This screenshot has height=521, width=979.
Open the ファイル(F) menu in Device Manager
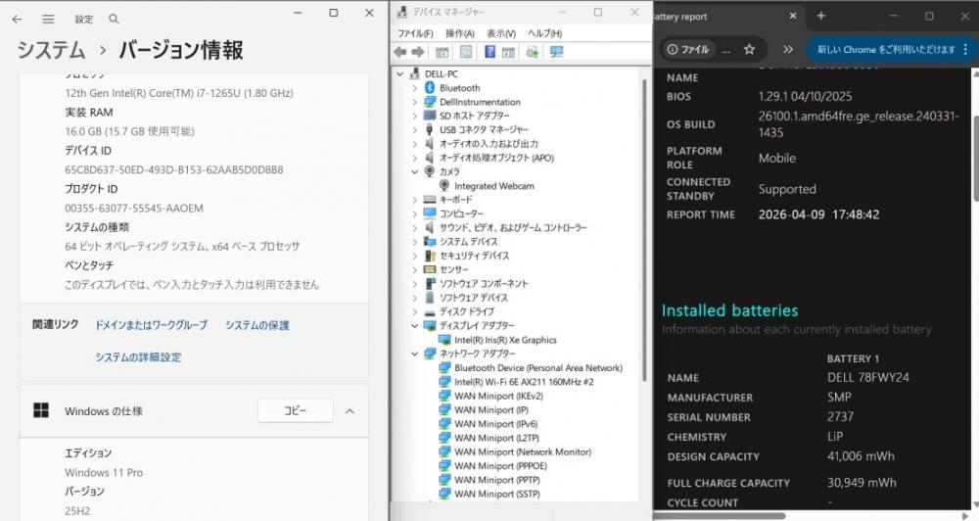pyautogui.click(x=415, y=33)
